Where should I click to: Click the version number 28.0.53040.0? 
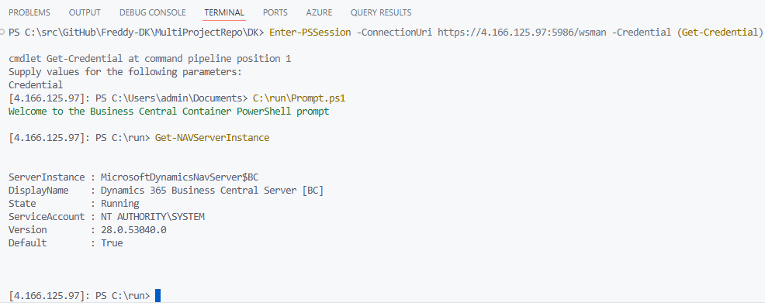pos(133,229)
